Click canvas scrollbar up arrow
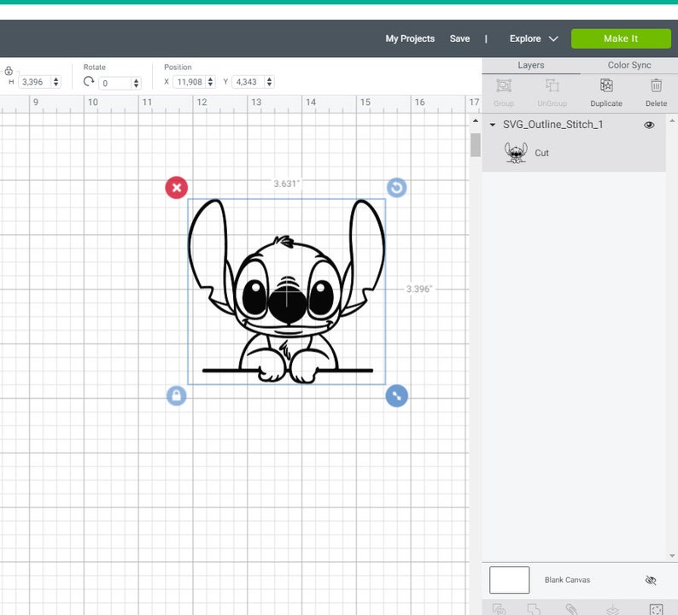This screenshot has width=678, height=615. click(x=476, y=121)
